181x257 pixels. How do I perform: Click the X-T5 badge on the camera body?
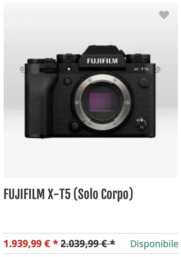(x=141, y=69)
